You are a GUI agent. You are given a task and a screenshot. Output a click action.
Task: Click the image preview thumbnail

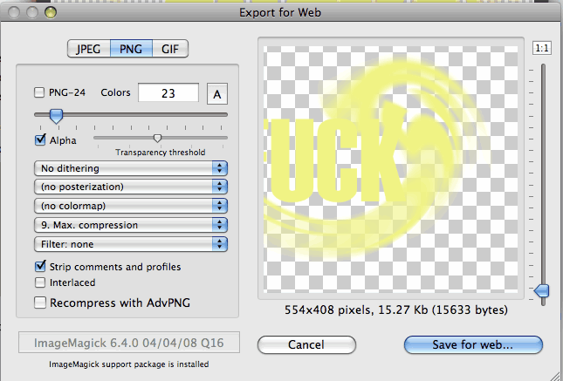point(391,168)
